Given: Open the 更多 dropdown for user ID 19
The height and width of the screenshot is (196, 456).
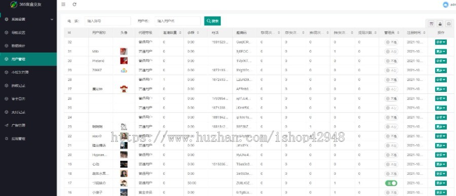Looking at the screenshot, I should tap(441, 164).
